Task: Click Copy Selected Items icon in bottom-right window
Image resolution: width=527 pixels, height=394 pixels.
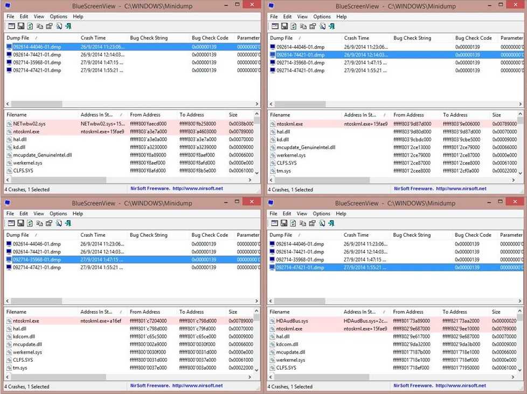Action: click(x=303, y=223)
